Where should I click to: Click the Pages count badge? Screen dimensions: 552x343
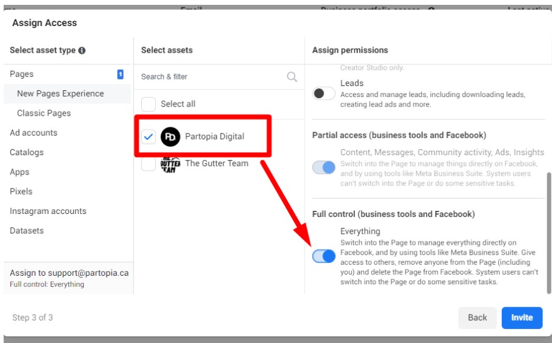(x=120, y=75)
